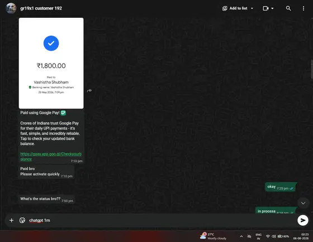
Task: Jump to latest messages with down chevron
Action: coord(303,203)
